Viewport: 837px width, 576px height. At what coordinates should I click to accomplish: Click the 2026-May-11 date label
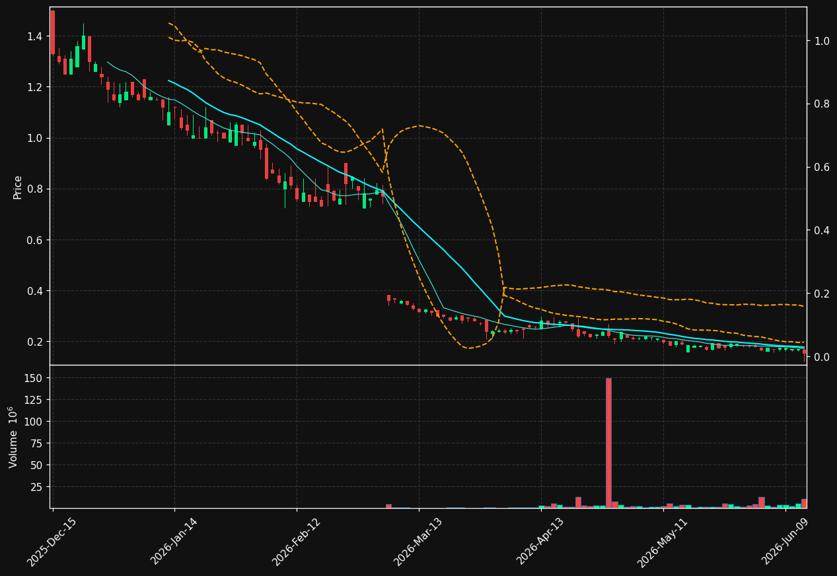click(662, 542)
